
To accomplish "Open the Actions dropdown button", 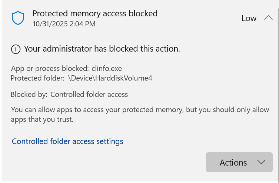I will point(239,162).
